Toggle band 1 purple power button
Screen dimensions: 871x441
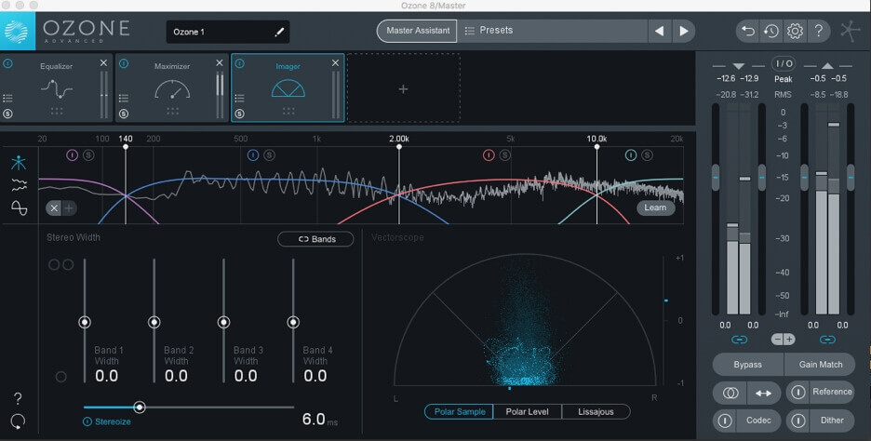73,155
